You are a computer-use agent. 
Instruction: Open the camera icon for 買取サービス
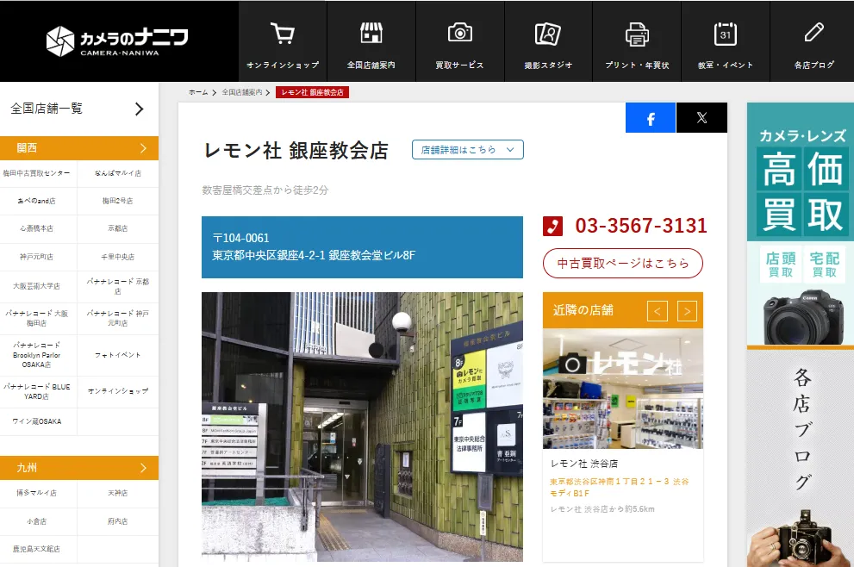[459, 33]
